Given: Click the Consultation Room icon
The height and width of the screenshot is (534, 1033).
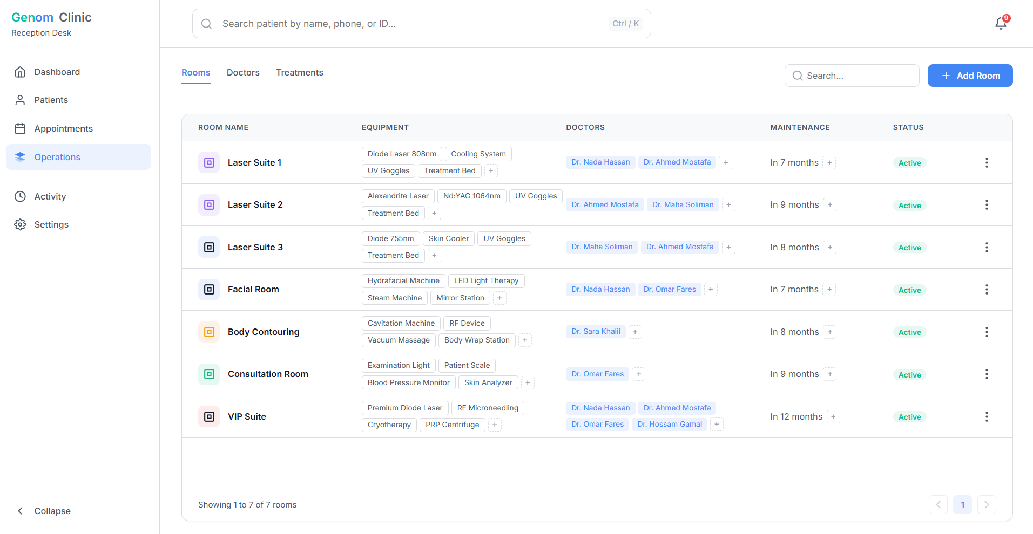Looking at the screenshot, I should tap(209, 374).
